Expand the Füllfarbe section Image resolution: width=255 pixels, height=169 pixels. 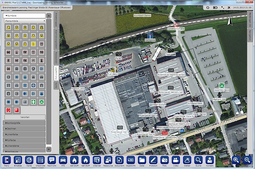click(x=24, y=140)
